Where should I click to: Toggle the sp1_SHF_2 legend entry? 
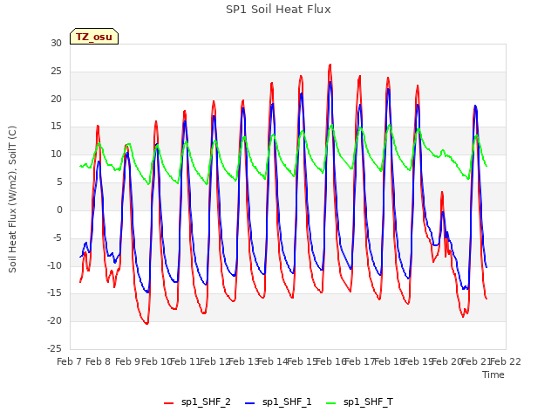coord(197,402)
